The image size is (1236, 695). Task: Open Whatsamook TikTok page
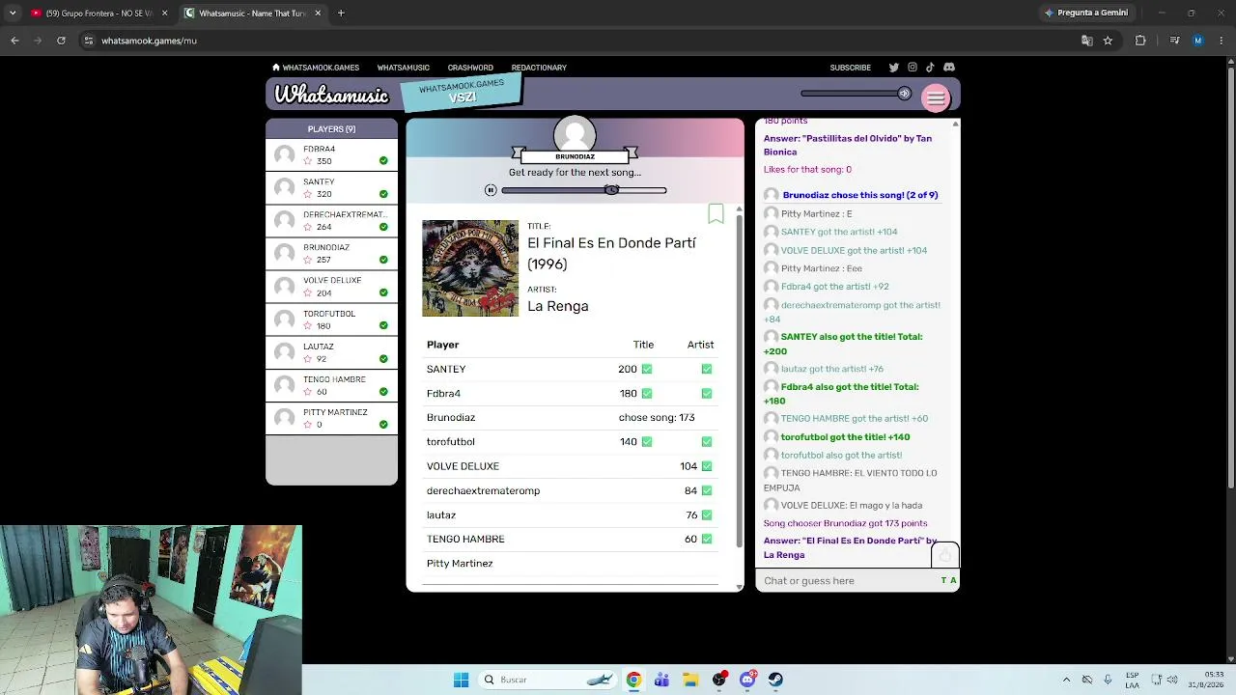point(930,68)
